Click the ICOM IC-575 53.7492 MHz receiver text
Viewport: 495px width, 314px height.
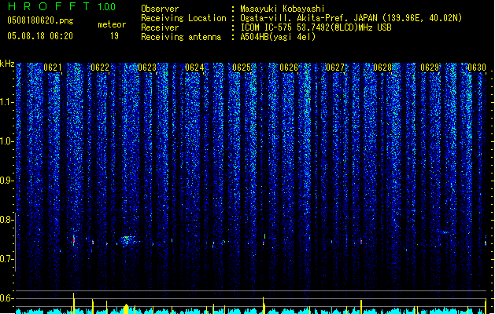click(x=316, y=27)
